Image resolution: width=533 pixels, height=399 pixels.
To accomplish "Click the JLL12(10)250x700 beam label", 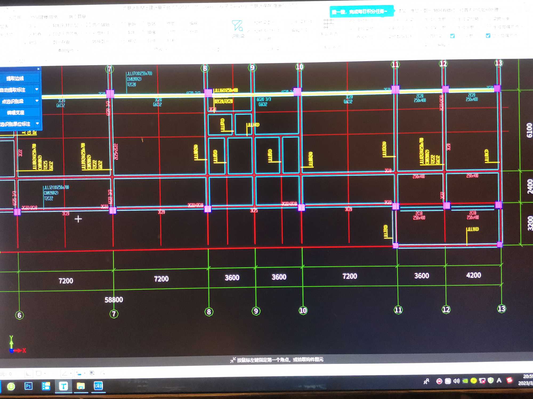I will 56,188.
